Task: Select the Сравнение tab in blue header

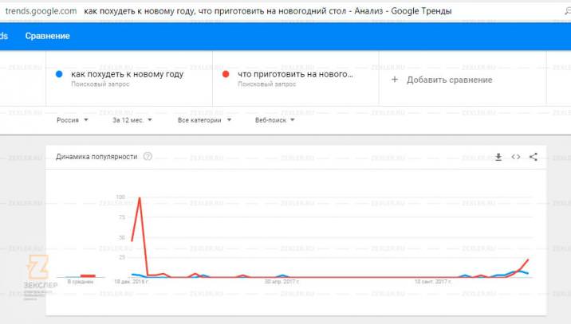Action: 47,36
